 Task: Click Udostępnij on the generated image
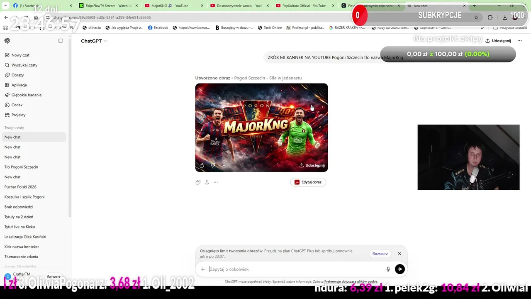(312, 165)
